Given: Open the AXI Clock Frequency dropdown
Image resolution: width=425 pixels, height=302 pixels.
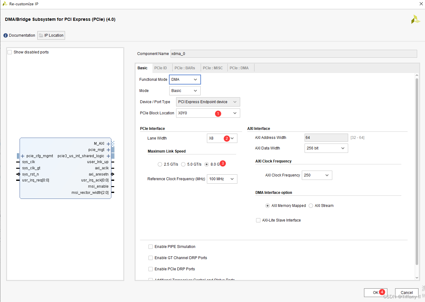Looking at the screenshot, I should [x=317, y=175].
